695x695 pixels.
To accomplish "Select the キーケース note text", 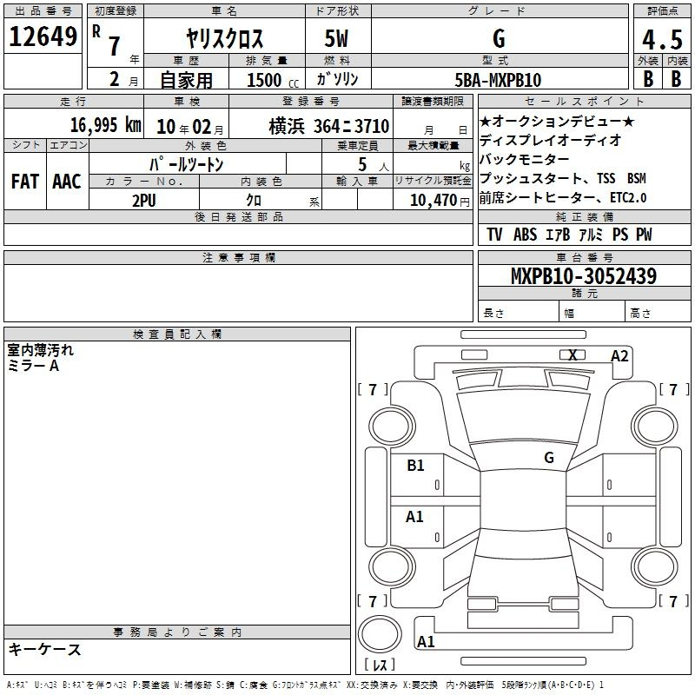I will [x=44, y=650].
